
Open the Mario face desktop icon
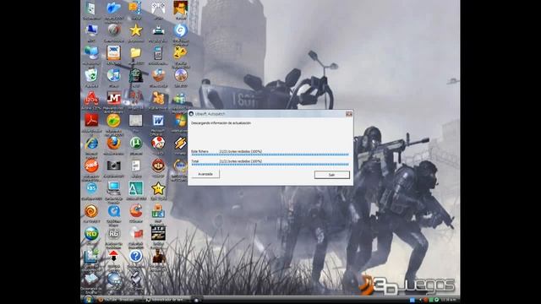tap(158, 166)
